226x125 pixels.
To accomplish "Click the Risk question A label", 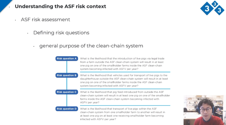I will pyautogui.click(x=67, y=58).
